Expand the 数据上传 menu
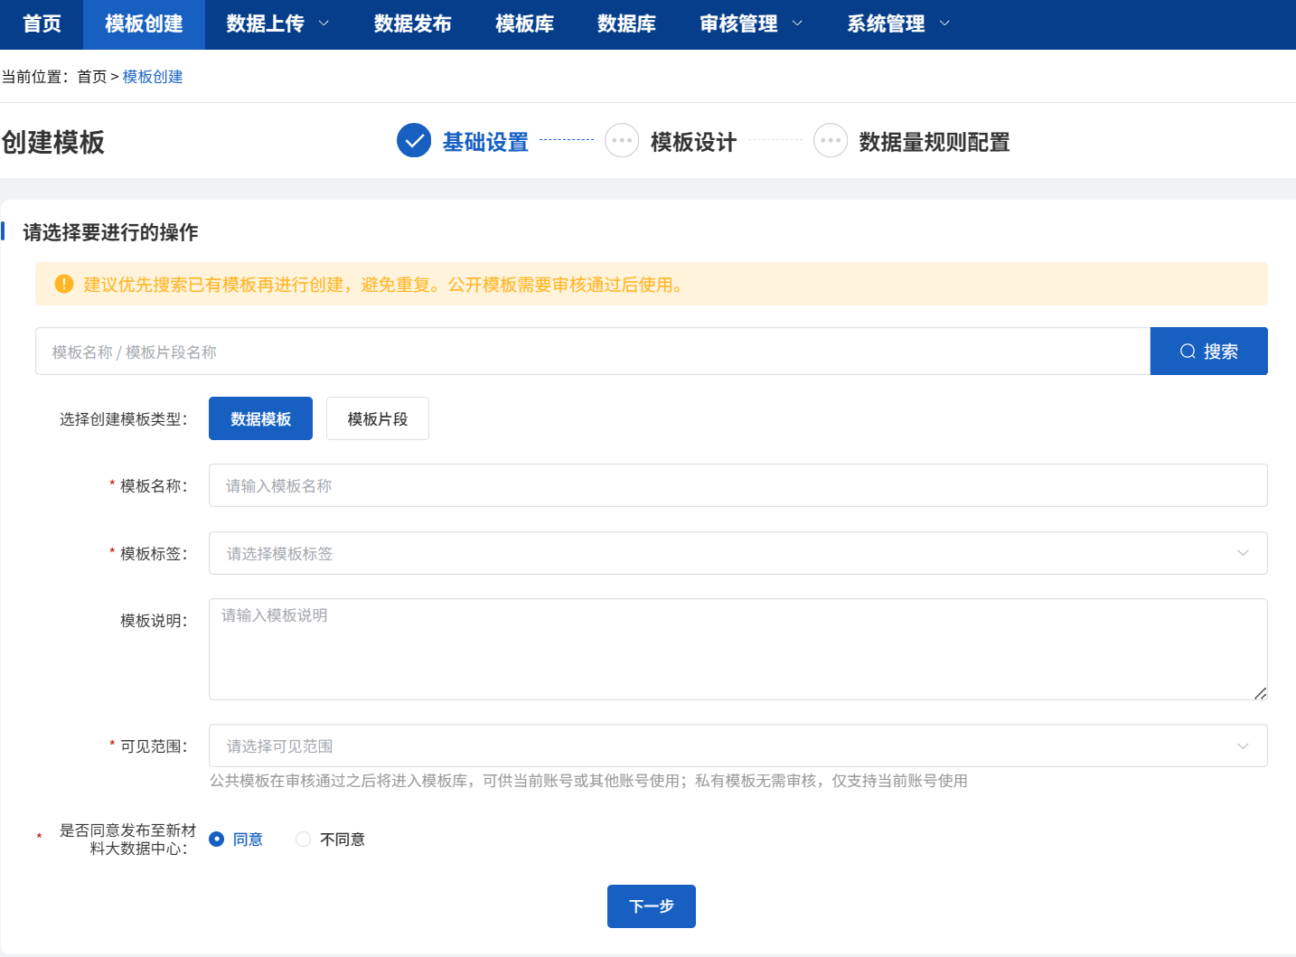 277,24
